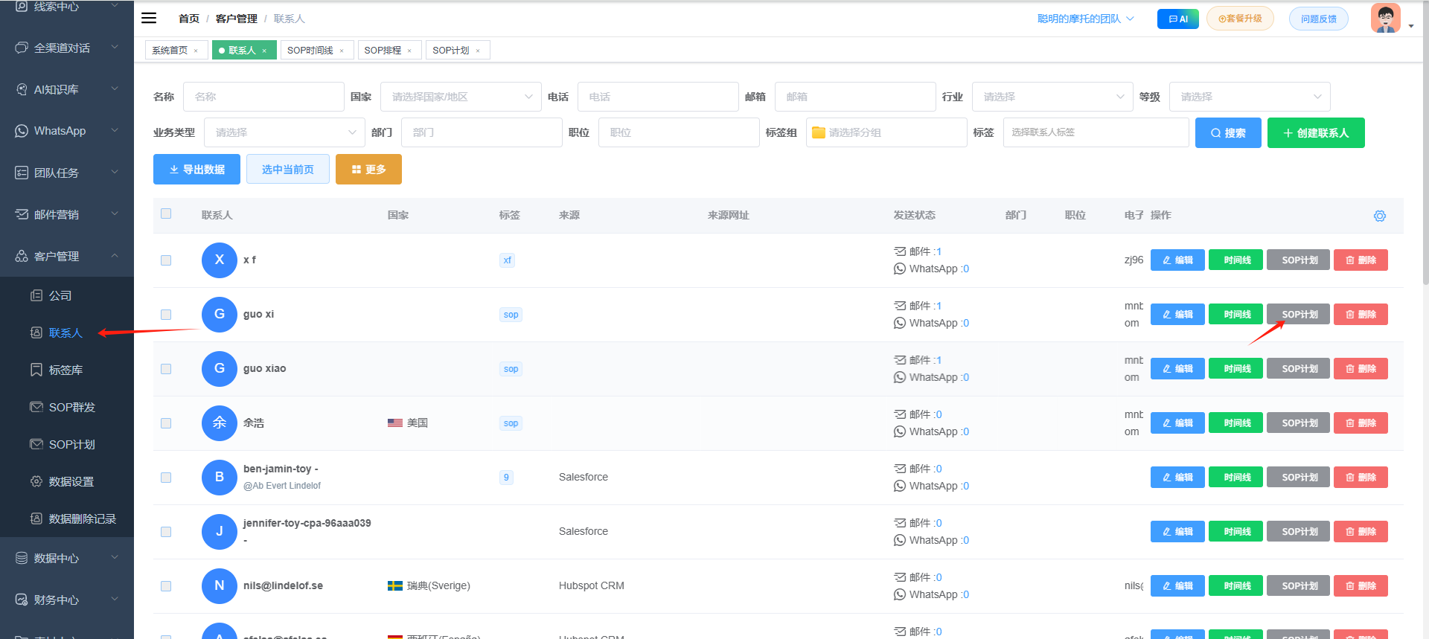Click the N avatar for nils@lindelof.se
1429x639 pixels.
tap(220, 586)
